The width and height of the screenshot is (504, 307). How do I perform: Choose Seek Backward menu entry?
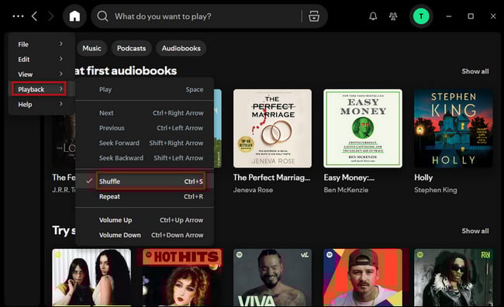coord(145,158)
